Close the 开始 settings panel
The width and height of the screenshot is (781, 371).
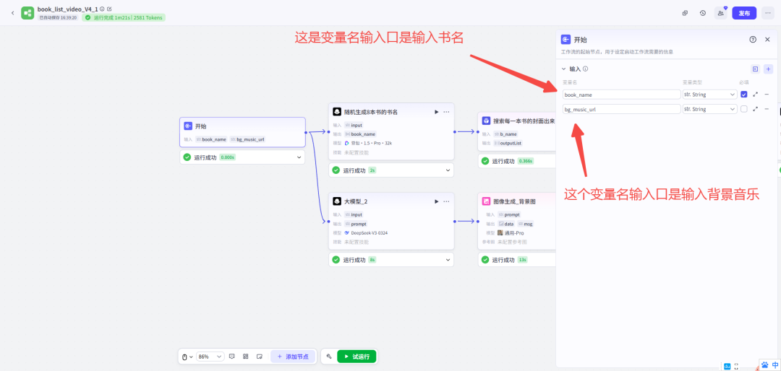[767, 40]
